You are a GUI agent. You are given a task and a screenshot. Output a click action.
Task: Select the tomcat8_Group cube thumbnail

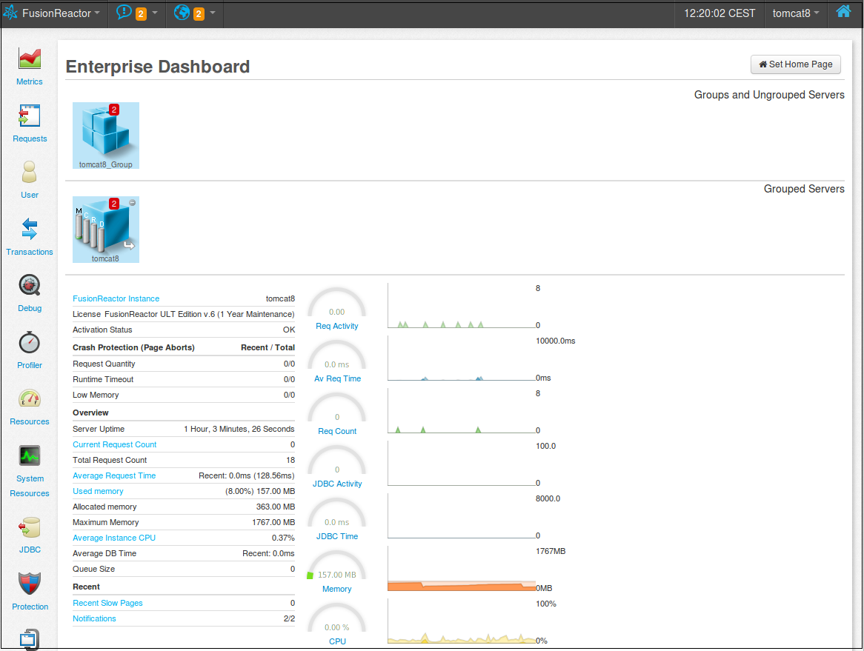(106, 136)
